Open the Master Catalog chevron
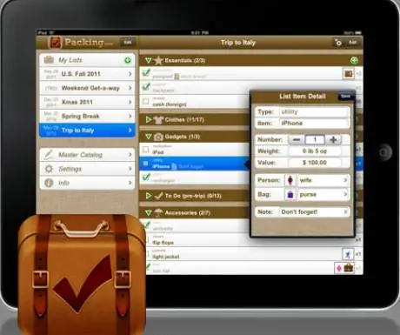Viewport: 400px width, 335px height. point(130,155)
